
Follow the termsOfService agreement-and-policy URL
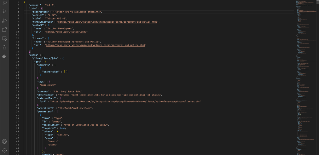click(x=108, y=22)
